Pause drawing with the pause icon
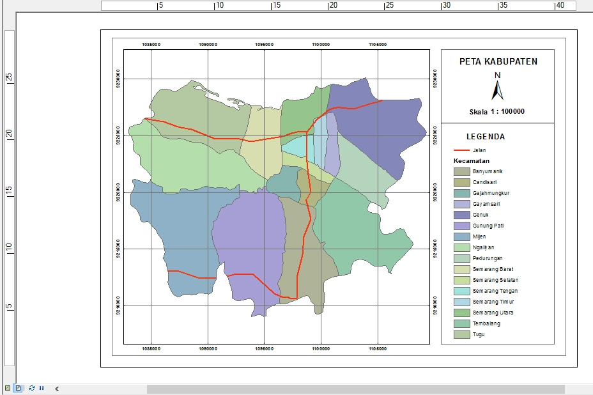Image resolution: width=593 pixels, height=395 pixels. (42, 388)
